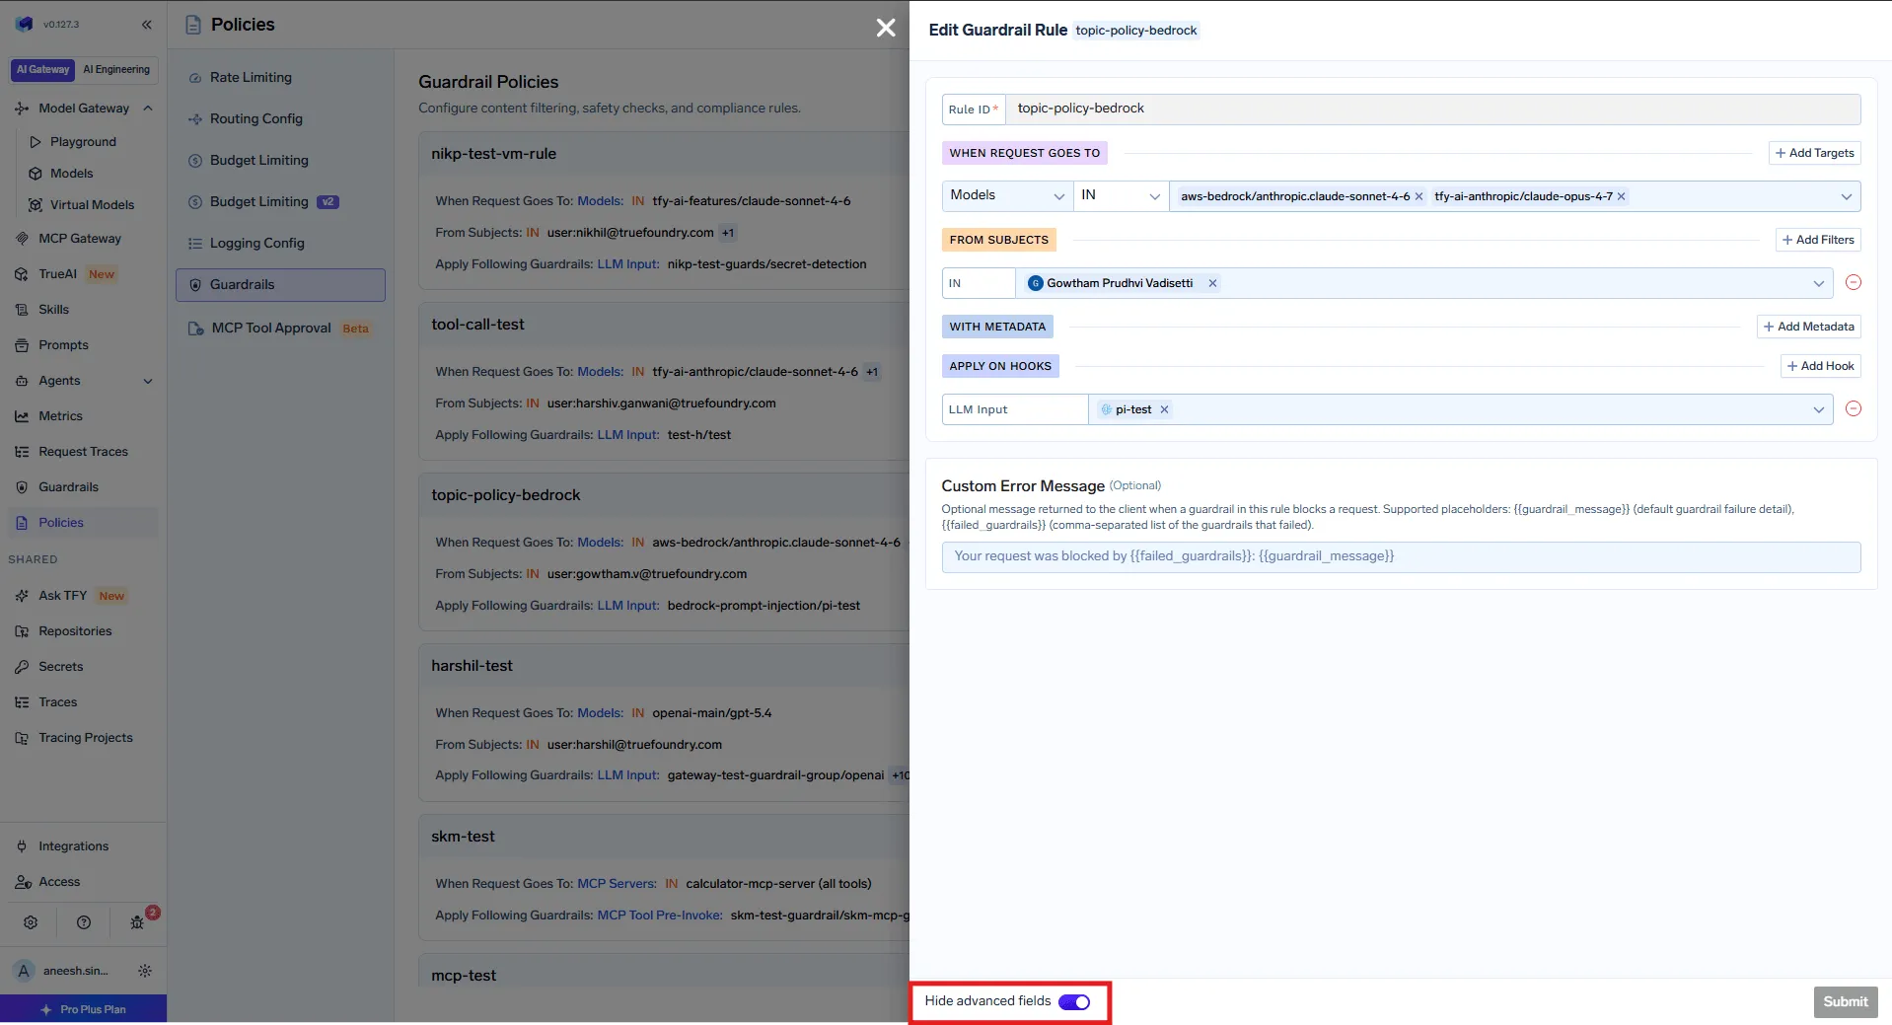Screen dimensions: 1892x1025
Task: Click the Secrets key icon in sidebar
Action: point(22,667)
